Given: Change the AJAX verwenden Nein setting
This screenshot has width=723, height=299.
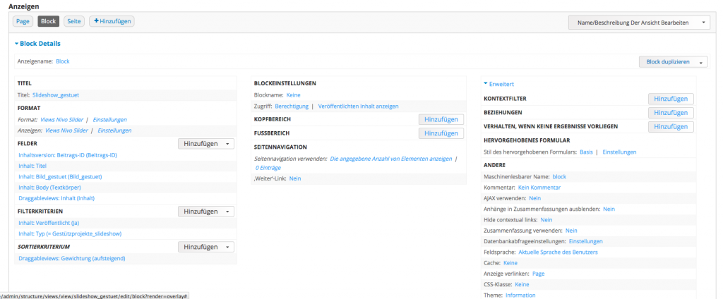Looking at the screenshot, I should (x=534, y=199).
